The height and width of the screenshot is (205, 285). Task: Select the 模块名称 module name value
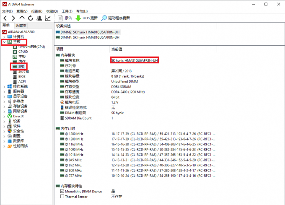135,60
